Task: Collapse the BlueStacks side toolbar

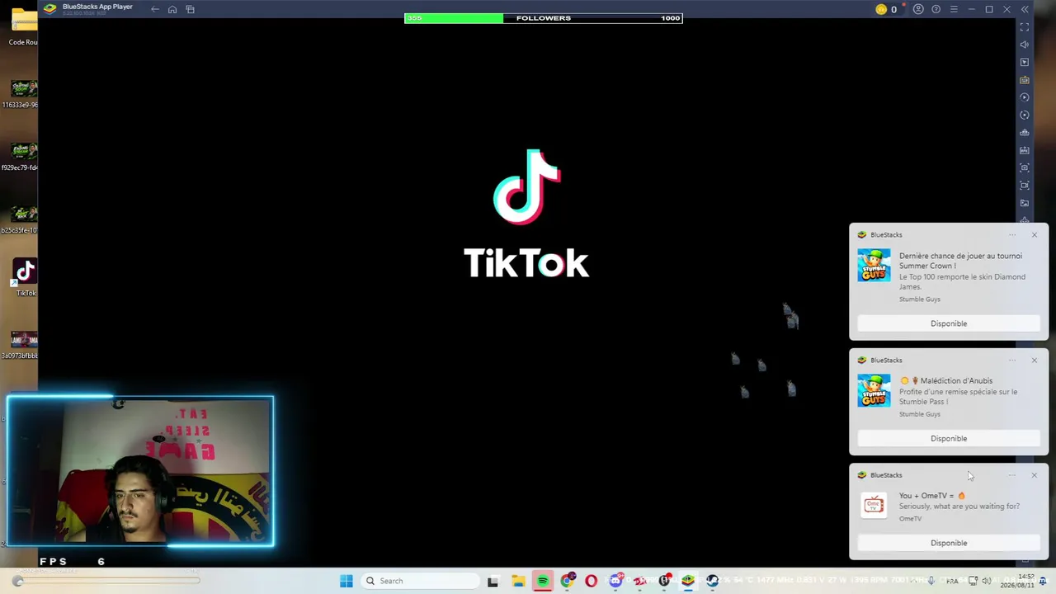Action: tap(1025, 9)
